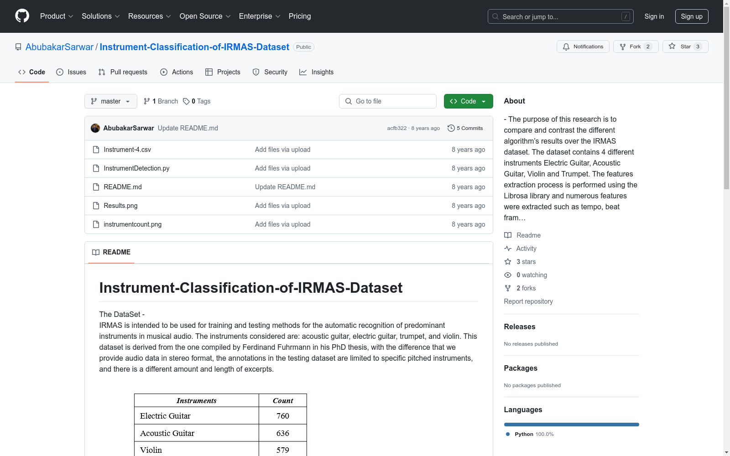Switch to the Code tab

(x=32, y=72)
